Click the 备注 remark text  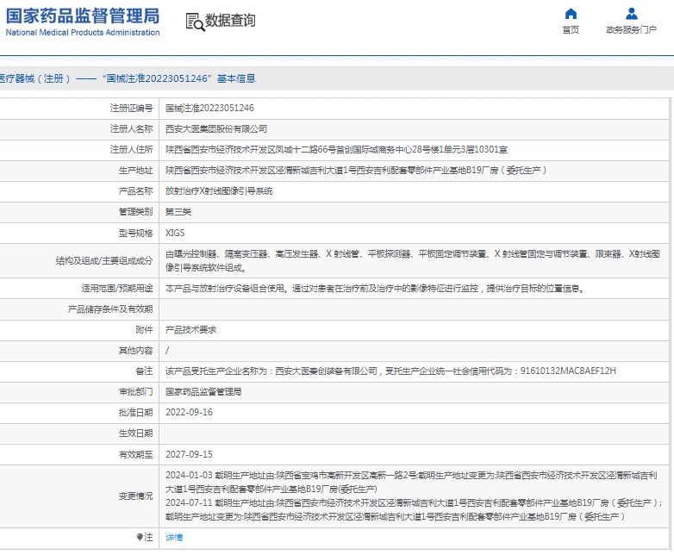(390, 371)
